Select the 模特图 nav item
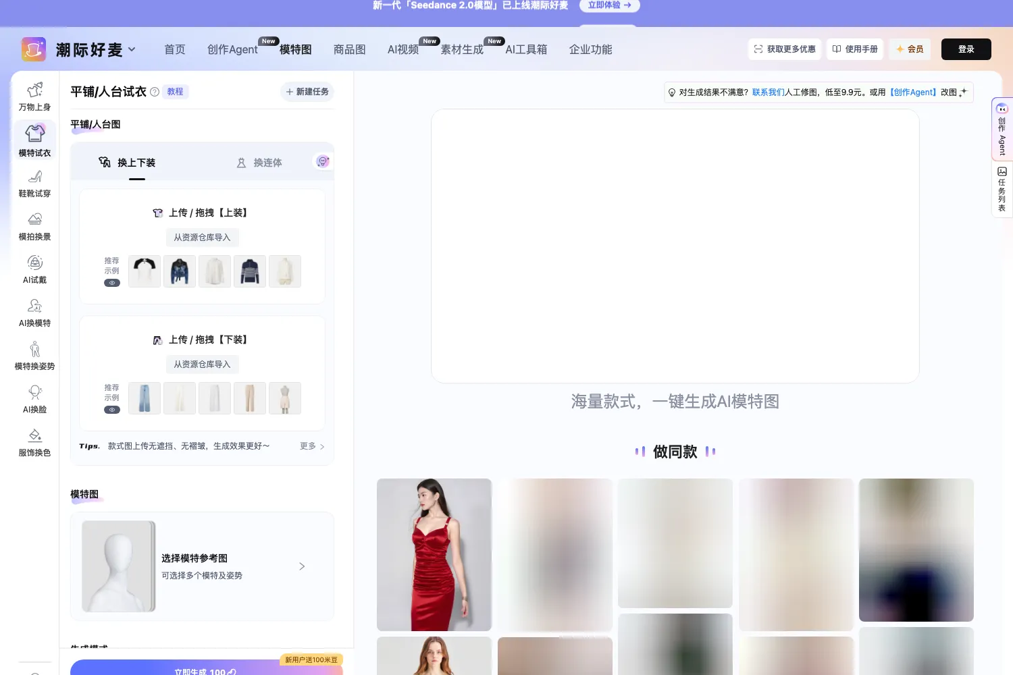The image size is (1013, 675). (296, 49)
